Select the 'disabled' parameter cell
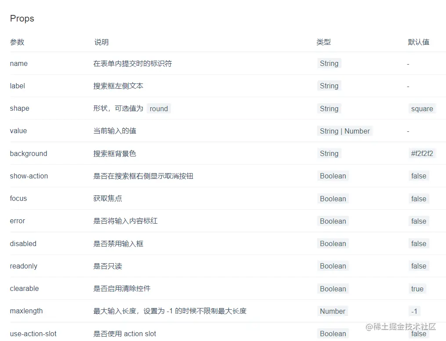The image size is (446, 341). [x=23, y=244]
